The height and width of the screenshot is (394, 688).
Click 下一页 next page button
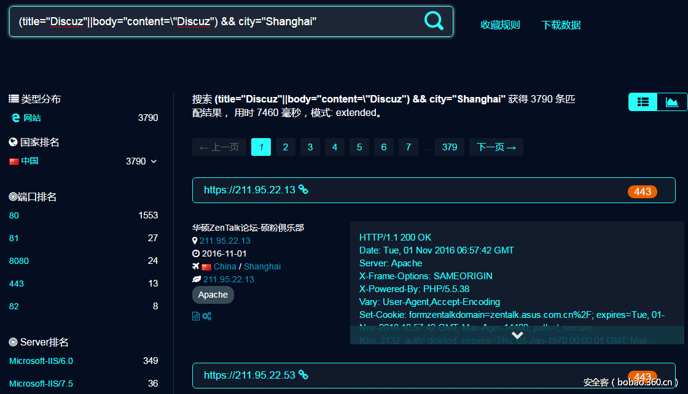(496, 147)
